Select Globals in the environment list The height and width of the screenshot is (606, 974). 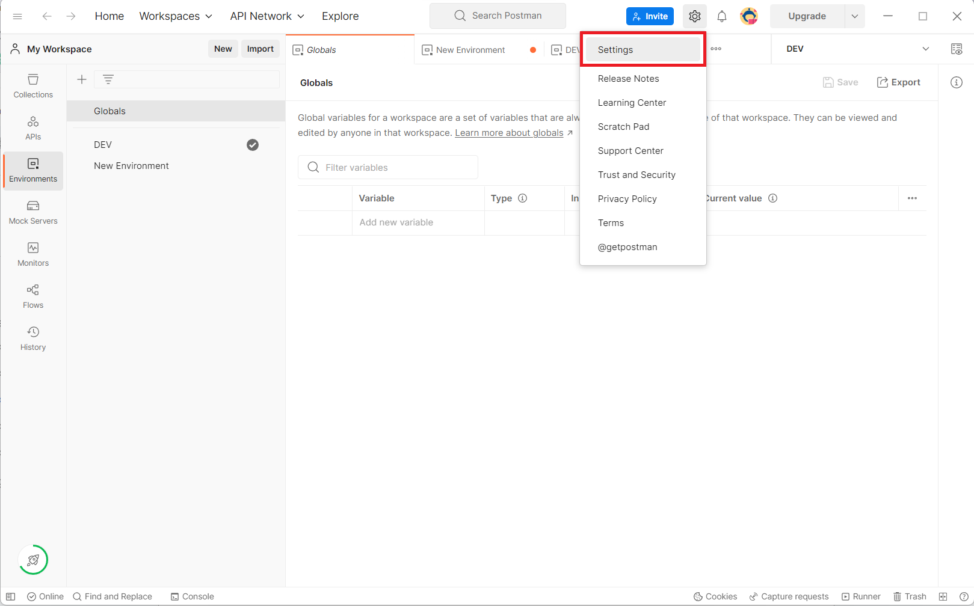[x=176, y=111]
